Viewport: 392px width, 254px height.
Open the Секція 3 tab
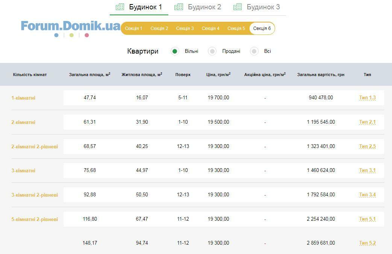click(x=185, y=28)
